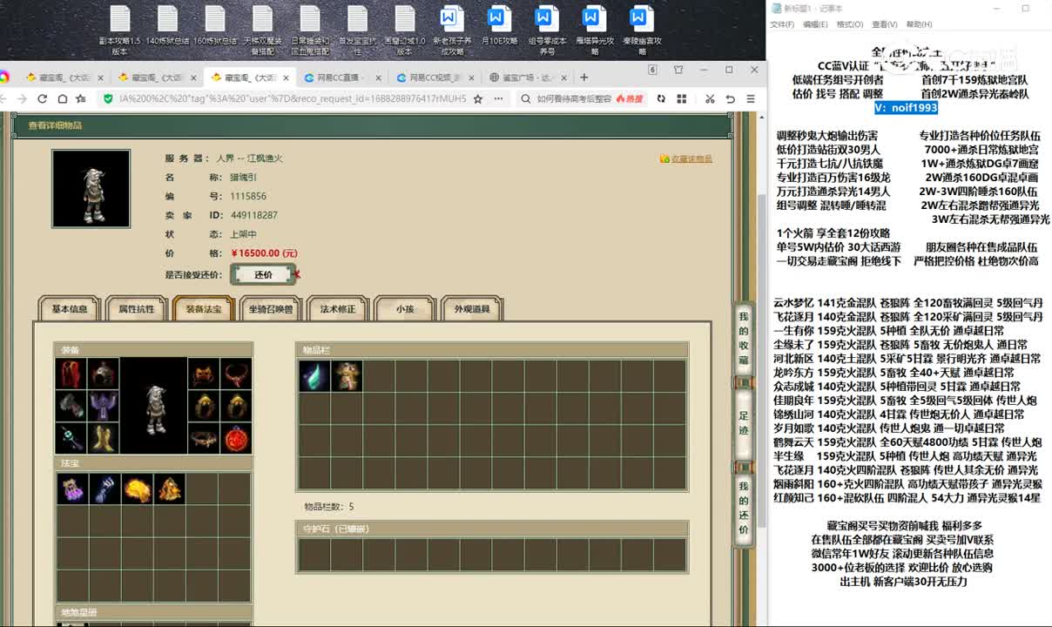This screenshot has height=627, width=1052.
Task: Open the browser hamburger menu
Action: coord(751,99)
